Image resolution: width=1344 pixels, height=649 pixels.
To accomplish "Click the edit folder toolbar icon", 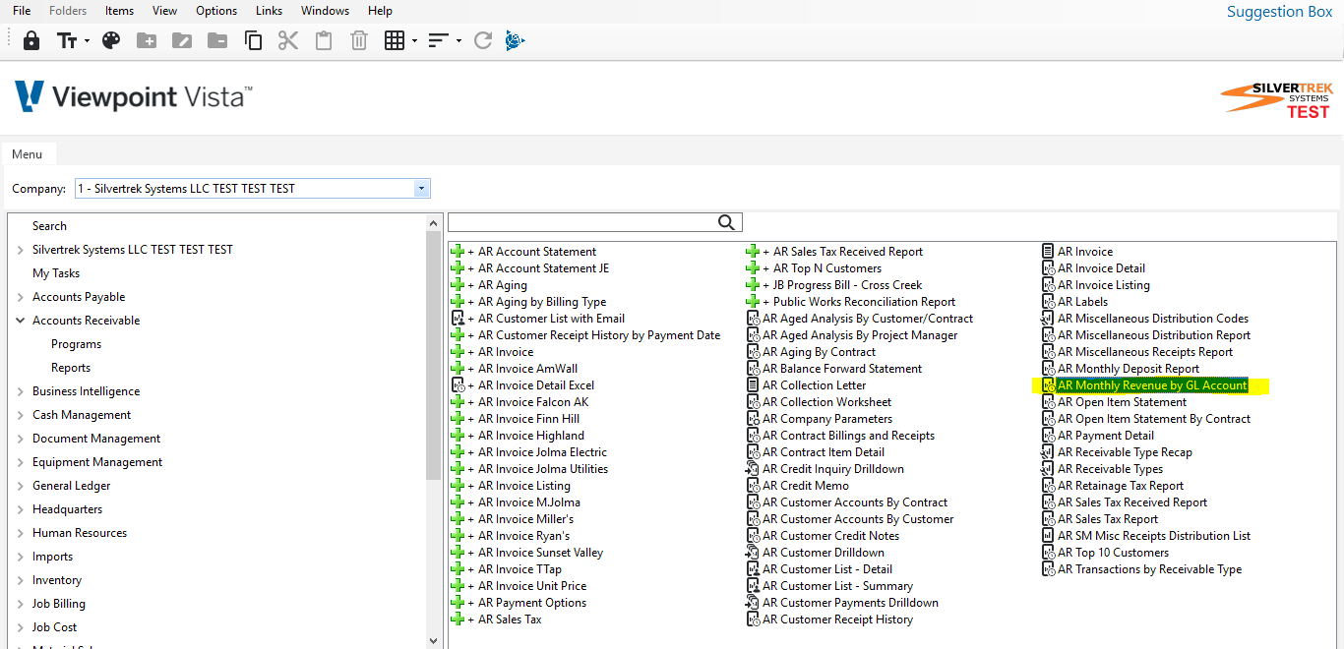I will [x=182, y=40].
